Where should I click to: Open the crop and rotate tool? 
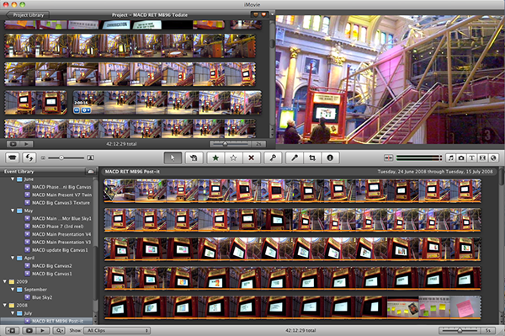point(312,157)
